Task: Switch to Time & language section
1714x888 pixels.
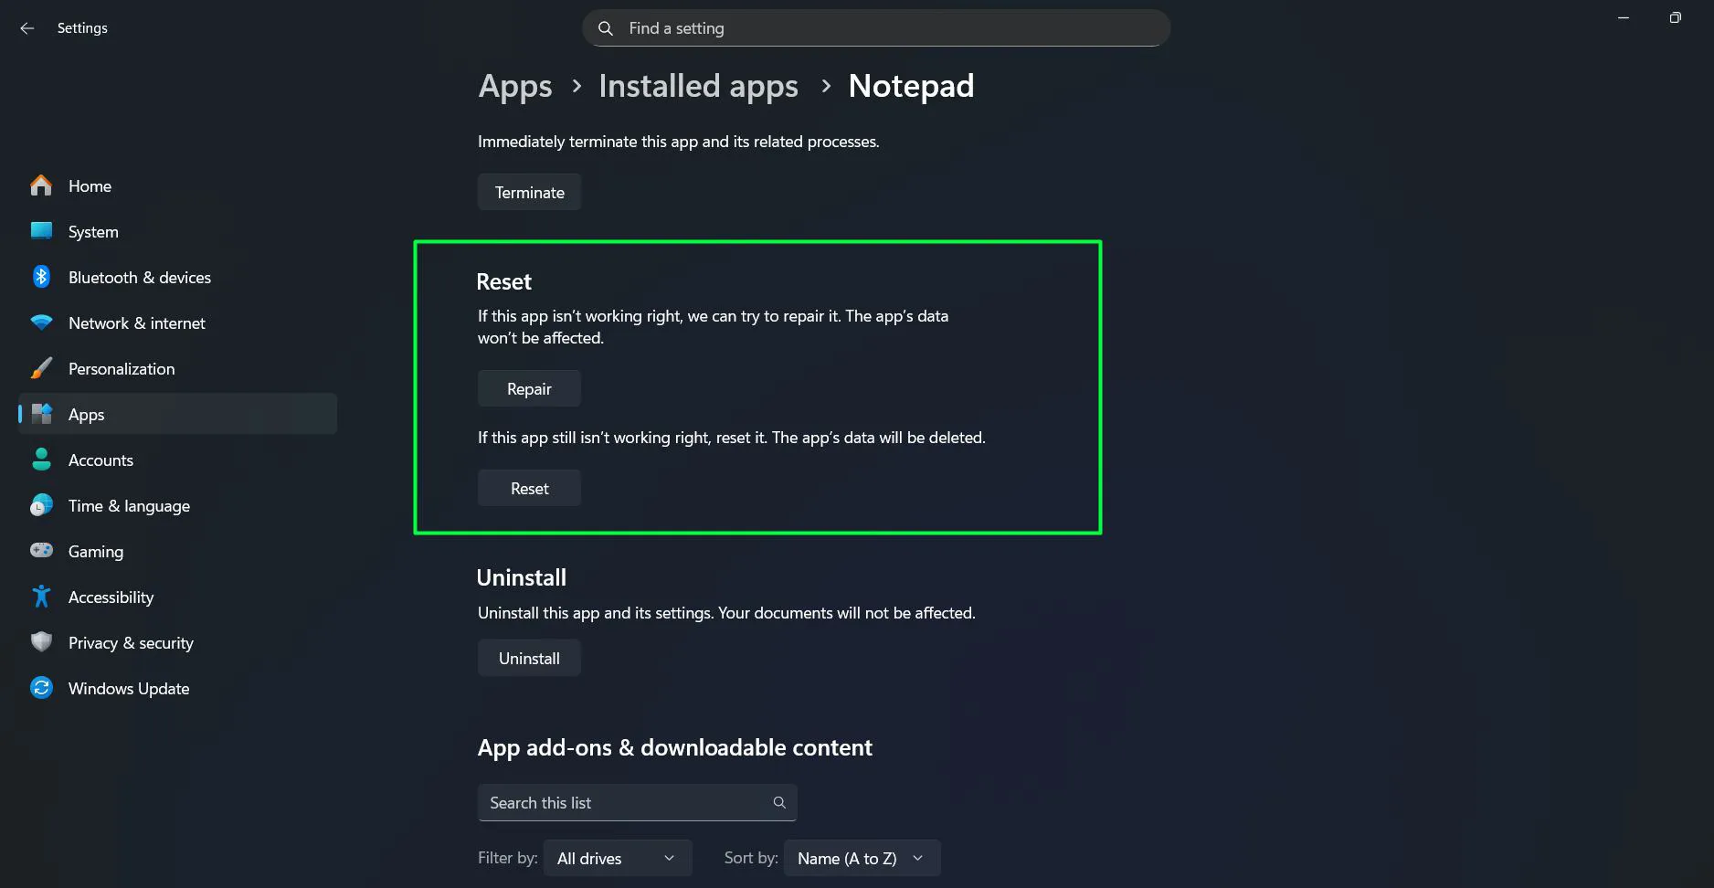Action: pos(129,505)
